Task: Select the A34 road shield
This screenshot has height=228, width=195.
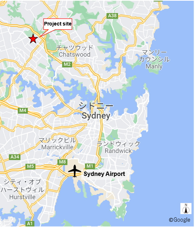Action: point(15,157)
